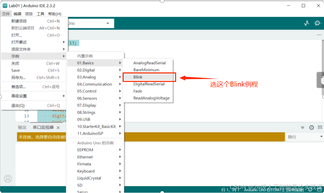Select the Firmata library examples

click(95, 164)
